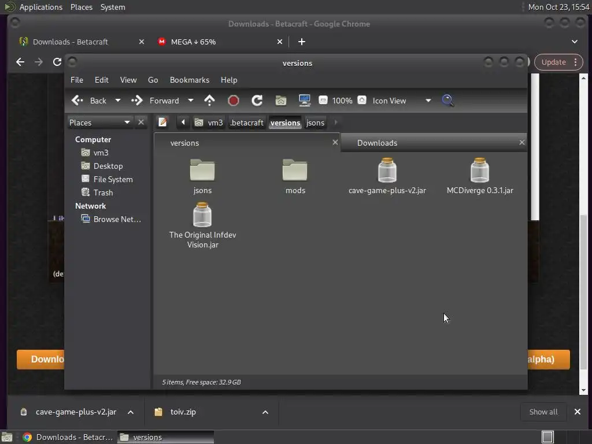Go up to parent folder arrow
This screenshot has width=592, height=444.
[x=209, y=101]
